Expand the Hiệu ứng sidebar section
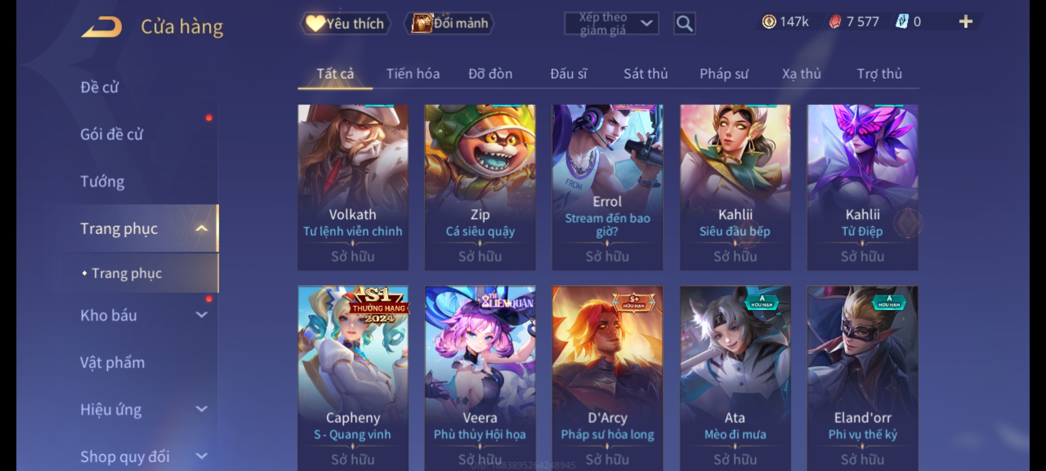Image resolution: width=1046 pixels, height=471 pixels. [201, 409]
